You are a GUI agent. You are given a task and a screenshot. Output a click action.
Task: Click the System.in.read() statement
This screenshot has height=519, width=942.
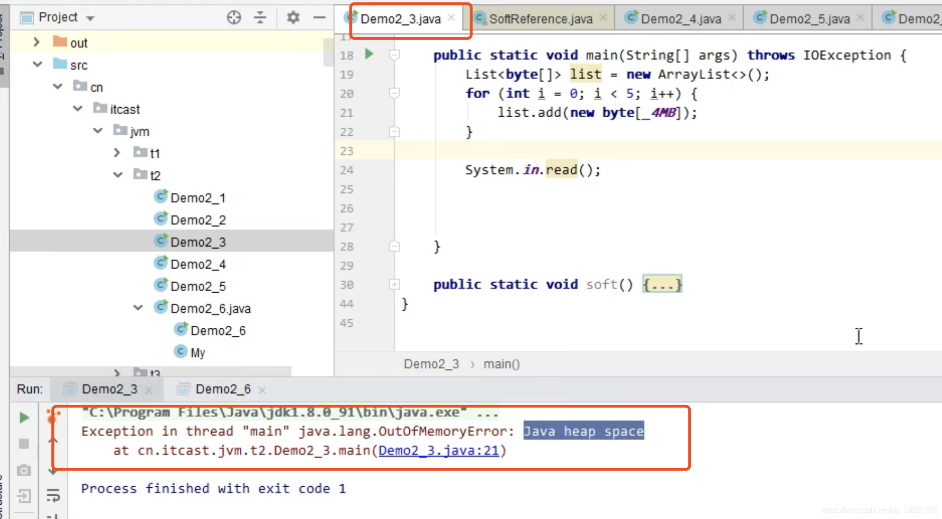(533, 170)
